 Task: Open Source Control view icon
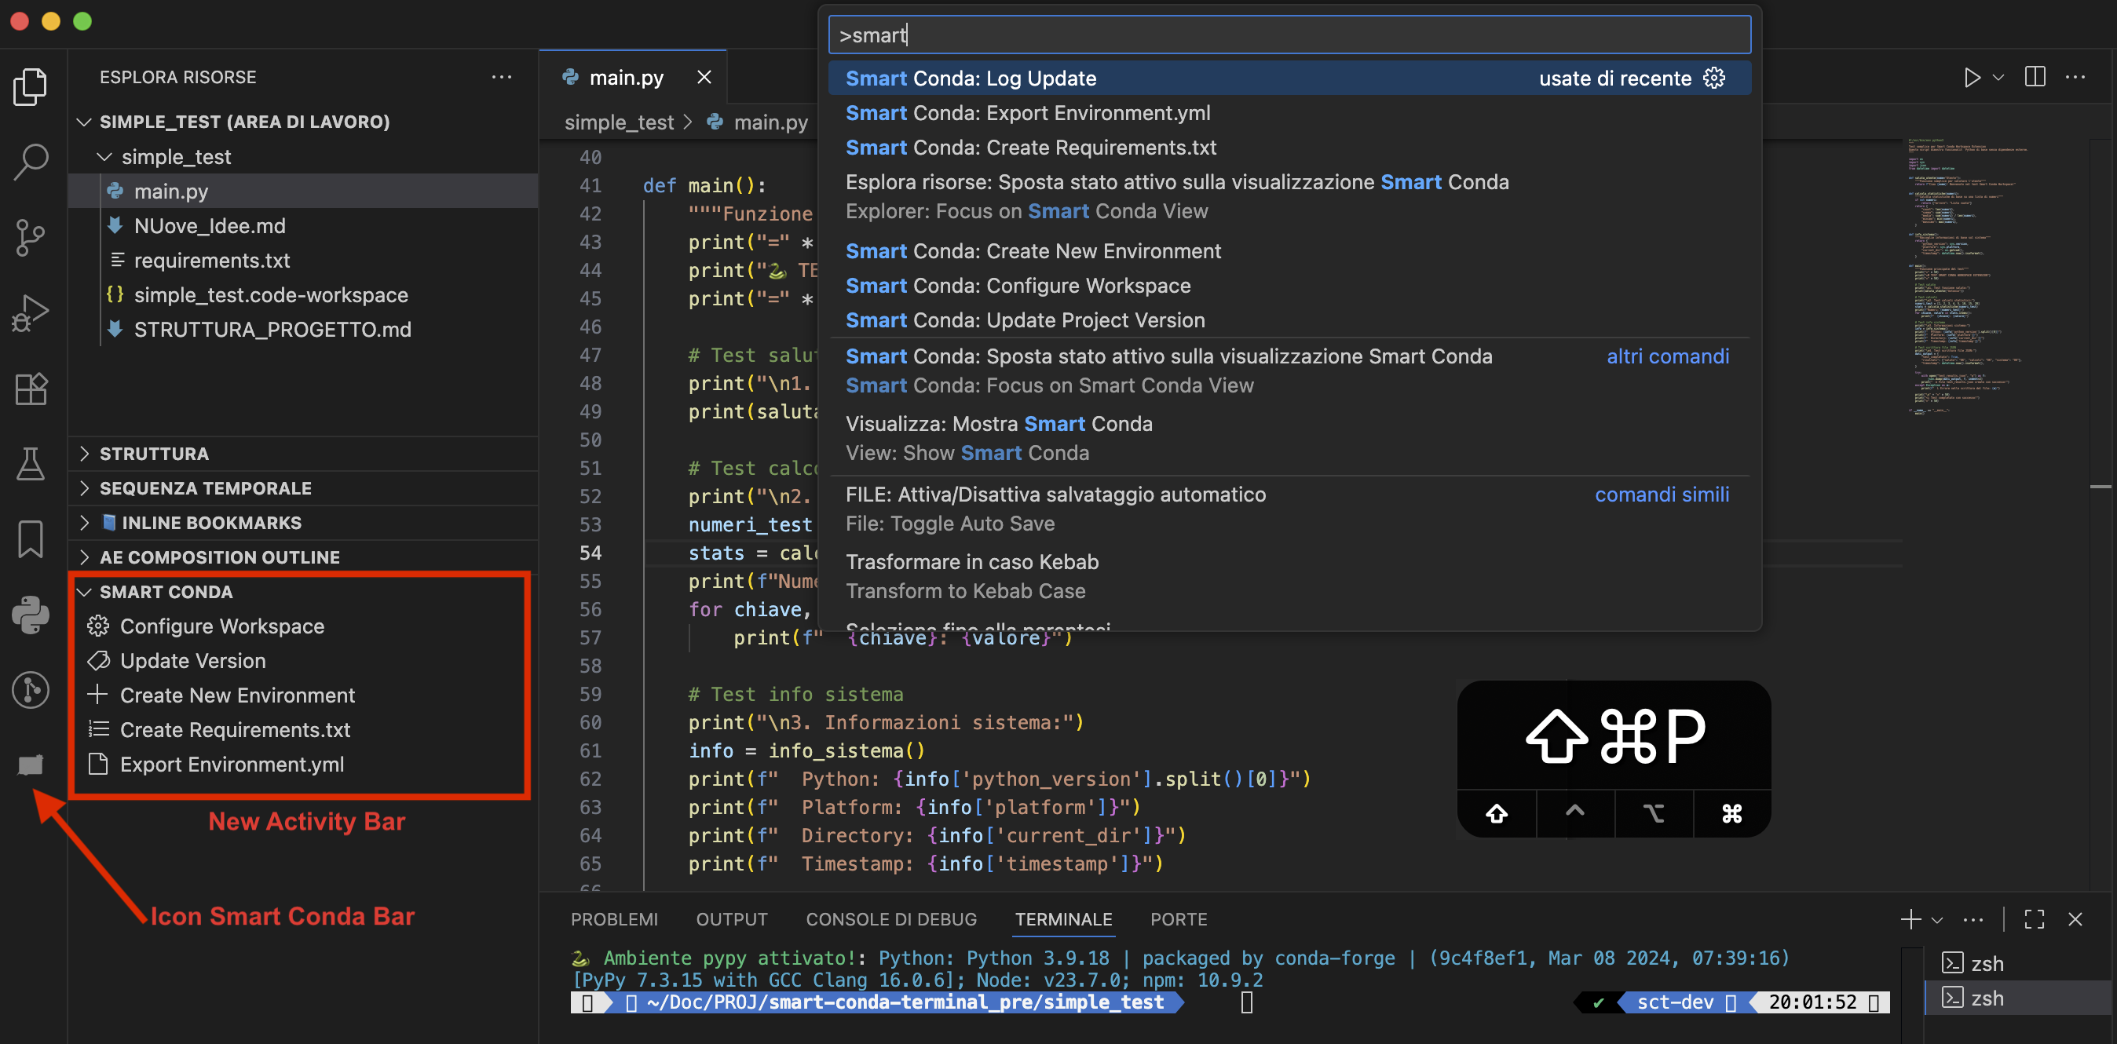coord(31,237)
